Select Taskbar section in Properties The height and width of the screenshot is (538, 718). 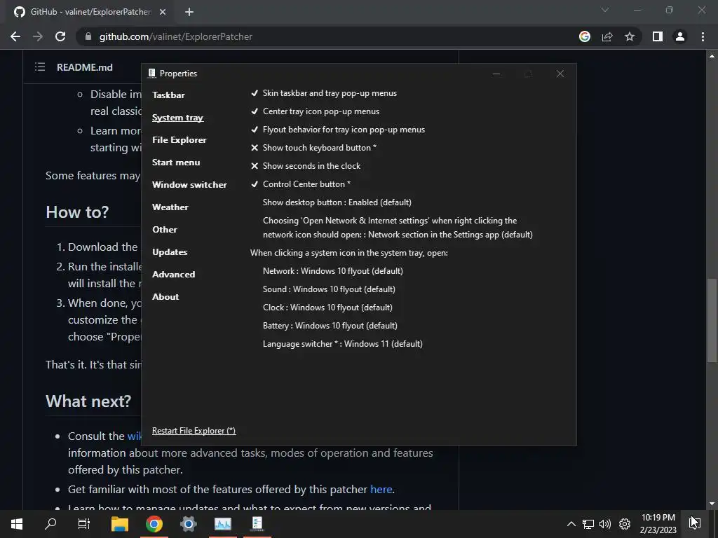(x=168, y=95)
